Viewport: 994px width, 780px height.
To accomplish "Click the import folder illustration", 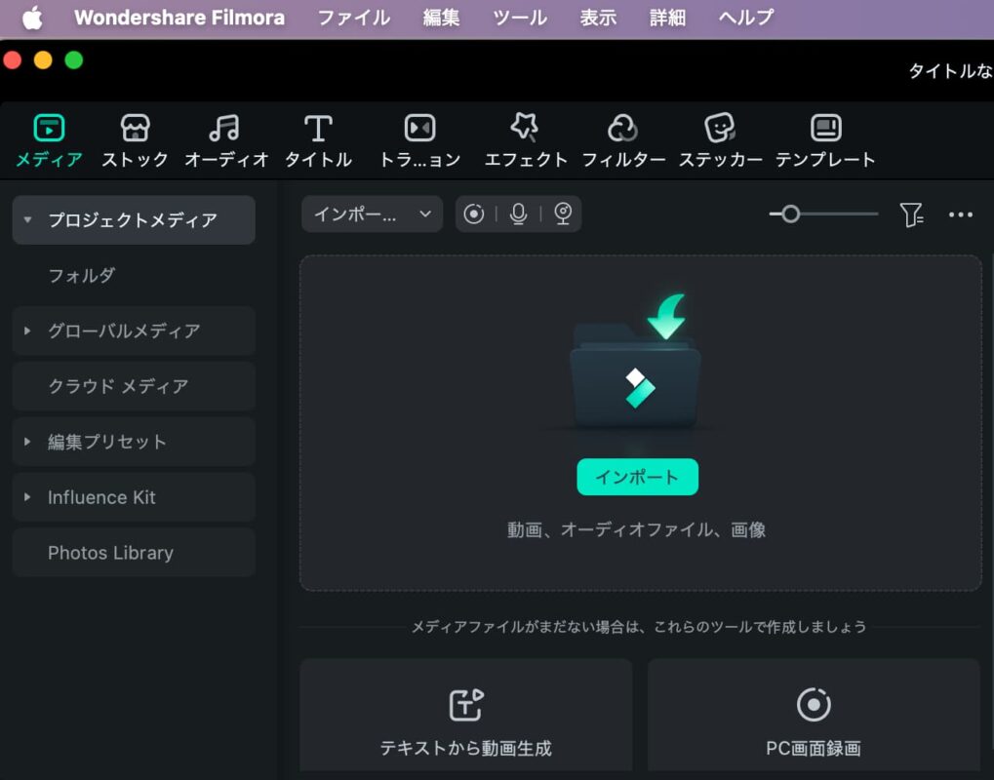I will tap(637, 363).
